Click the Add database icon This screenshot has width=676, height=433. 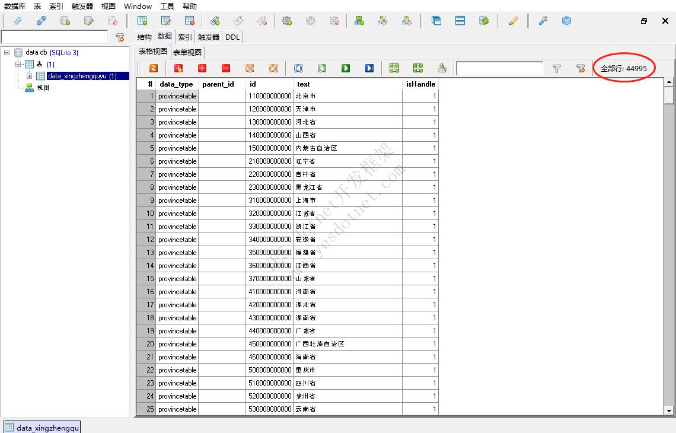65,21
